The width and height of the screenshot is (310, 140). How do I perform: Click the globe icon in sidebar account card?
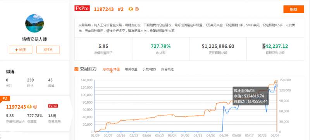point(35,107)
